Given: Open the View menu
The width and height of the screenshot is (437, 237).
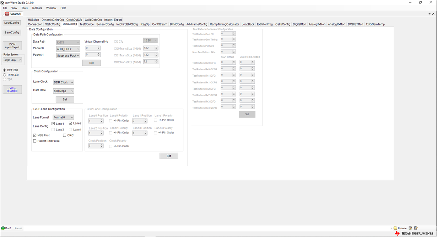Looking at the screenshot, I should [x=14, y=8].
